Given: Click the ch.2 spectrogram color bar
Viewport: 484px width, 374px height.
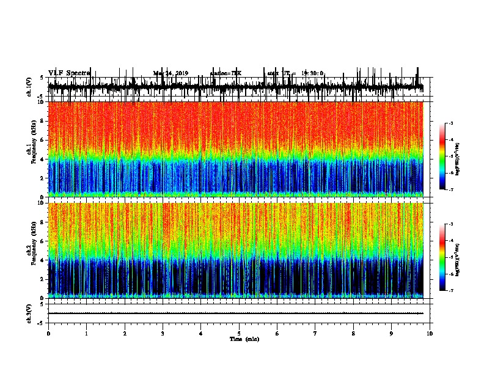Looking at the screenshot, I should pyautogui.click(x=442, y=257).
